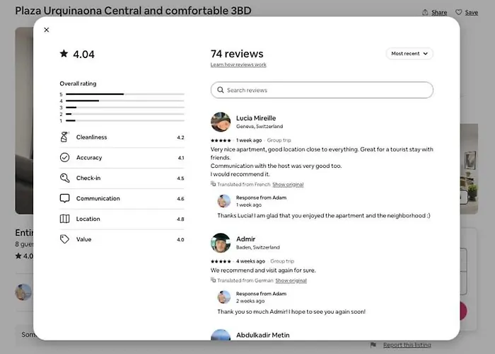
Task: Open Admir's profile photo
Action: point(221,243)
